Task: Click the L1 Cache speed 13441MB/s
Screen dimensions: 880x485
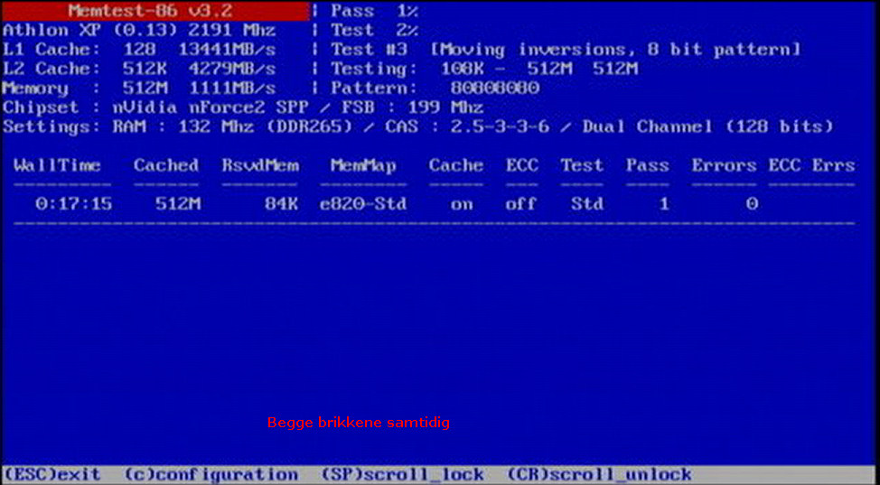Action: click(227, 50)
